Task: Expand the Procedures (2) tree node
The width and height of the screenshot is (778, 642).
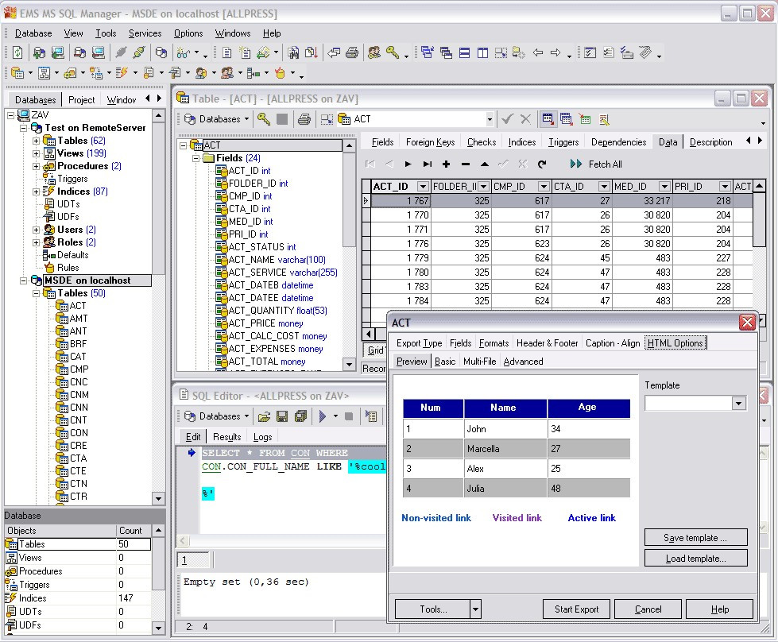Action: click(x=36, y=166)
